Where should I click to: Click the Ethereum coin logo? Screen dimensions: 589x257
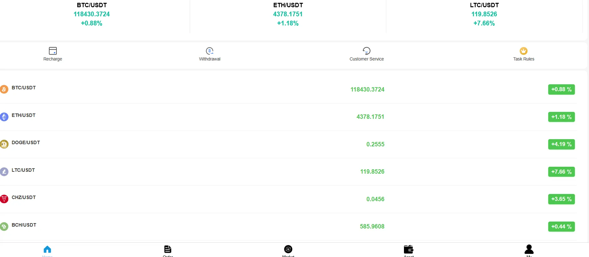tap(4, 117)
